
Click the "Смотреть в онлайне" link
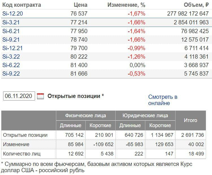click(163, 100)
